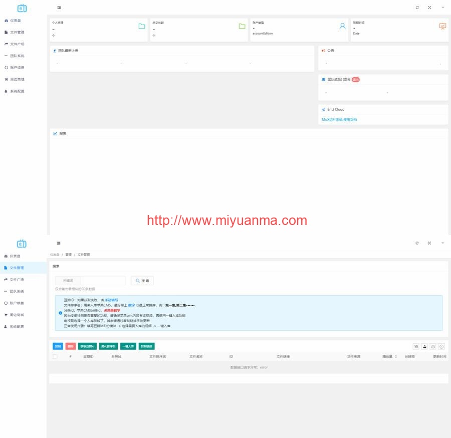This screenshot has width=451, height=438.
Task: Click the sidebar collapse icon in dashboard view header
Action: pos(59,8)
